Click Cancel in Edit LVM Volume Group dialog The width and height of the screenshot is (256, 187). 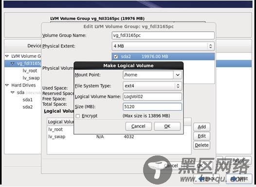click(171, 166)
